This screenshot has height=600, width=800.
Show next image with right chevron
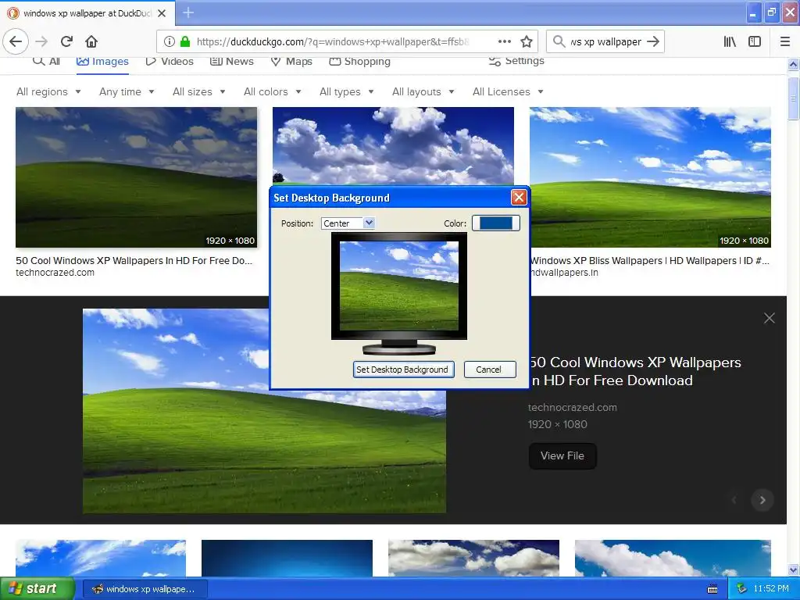pos(762,500)
